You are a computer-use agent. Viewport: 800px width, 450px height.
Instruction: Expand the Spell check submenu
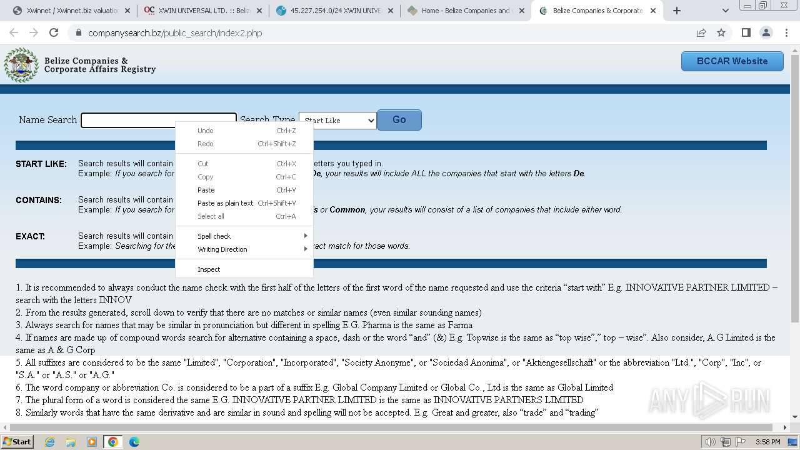[x=244, y=236]
